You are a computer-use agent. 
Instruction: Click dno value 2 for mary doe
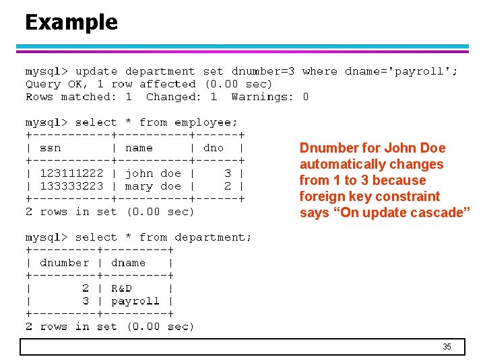tap(228, 186)
